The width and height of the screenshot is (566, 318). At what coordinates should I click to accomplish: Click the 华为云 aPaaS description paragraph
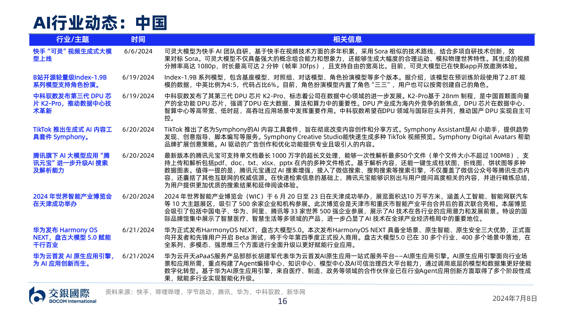coord(348,267)
